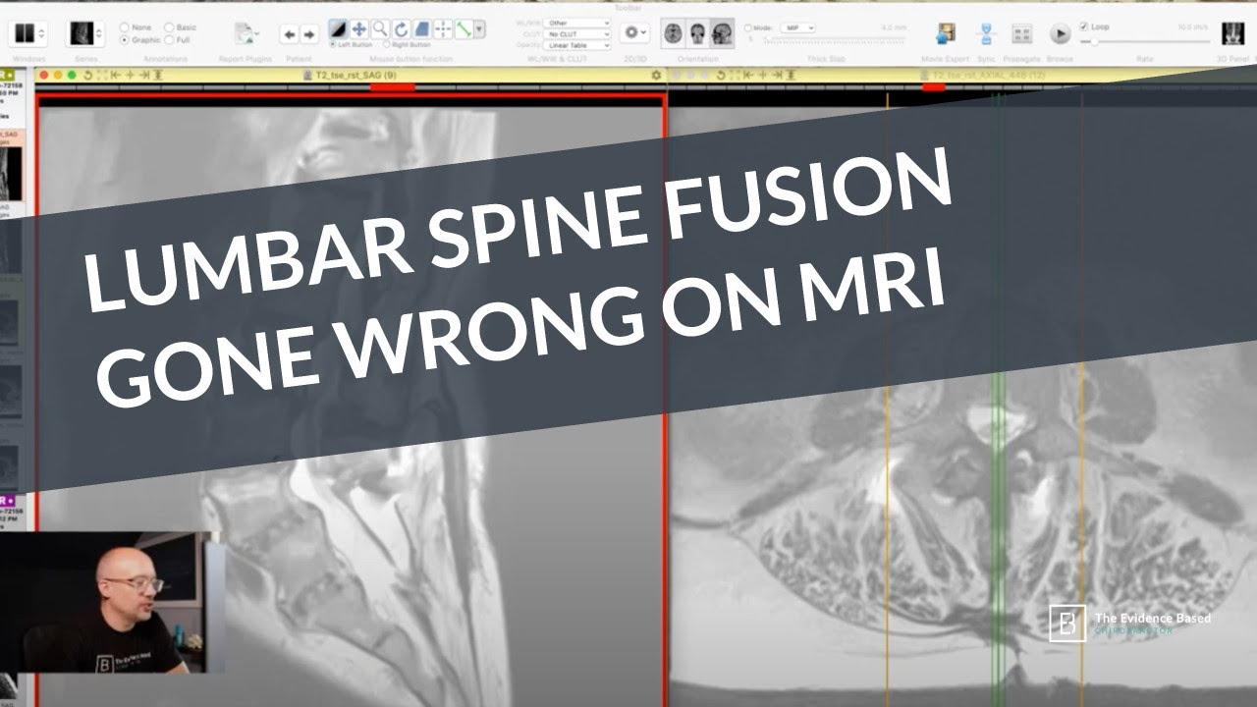The image size is (1257, 707).
Task: Choose axial orientation brain icon
Action: [673, 33]
